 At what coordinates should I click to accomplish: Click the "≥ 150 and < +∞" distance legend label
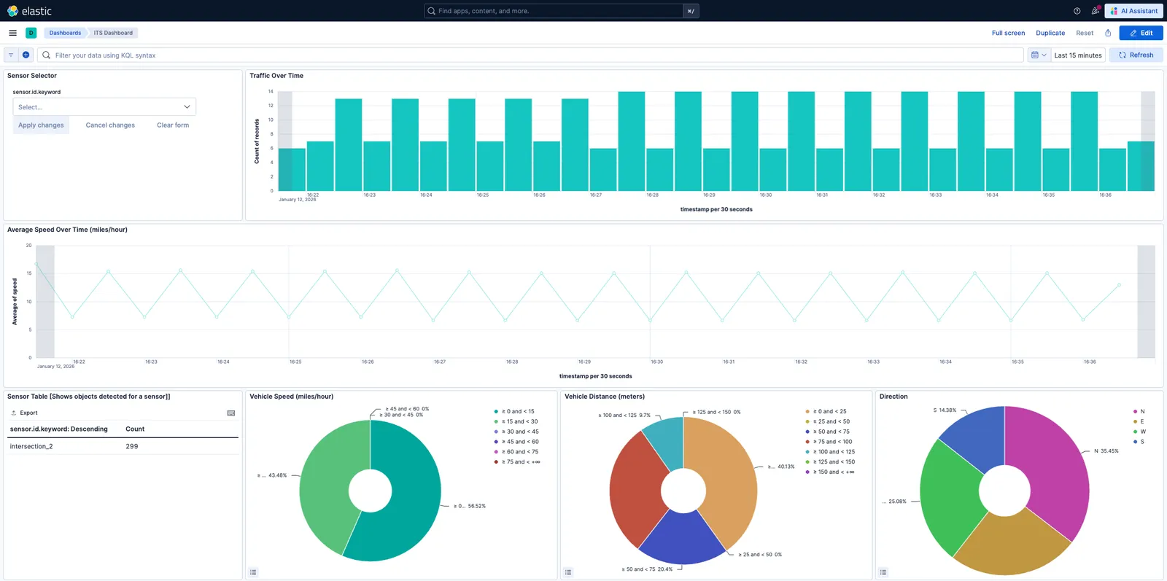pos(834,472)
